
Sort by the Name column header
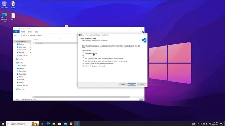pyautogui.click(x=36, y=40)
